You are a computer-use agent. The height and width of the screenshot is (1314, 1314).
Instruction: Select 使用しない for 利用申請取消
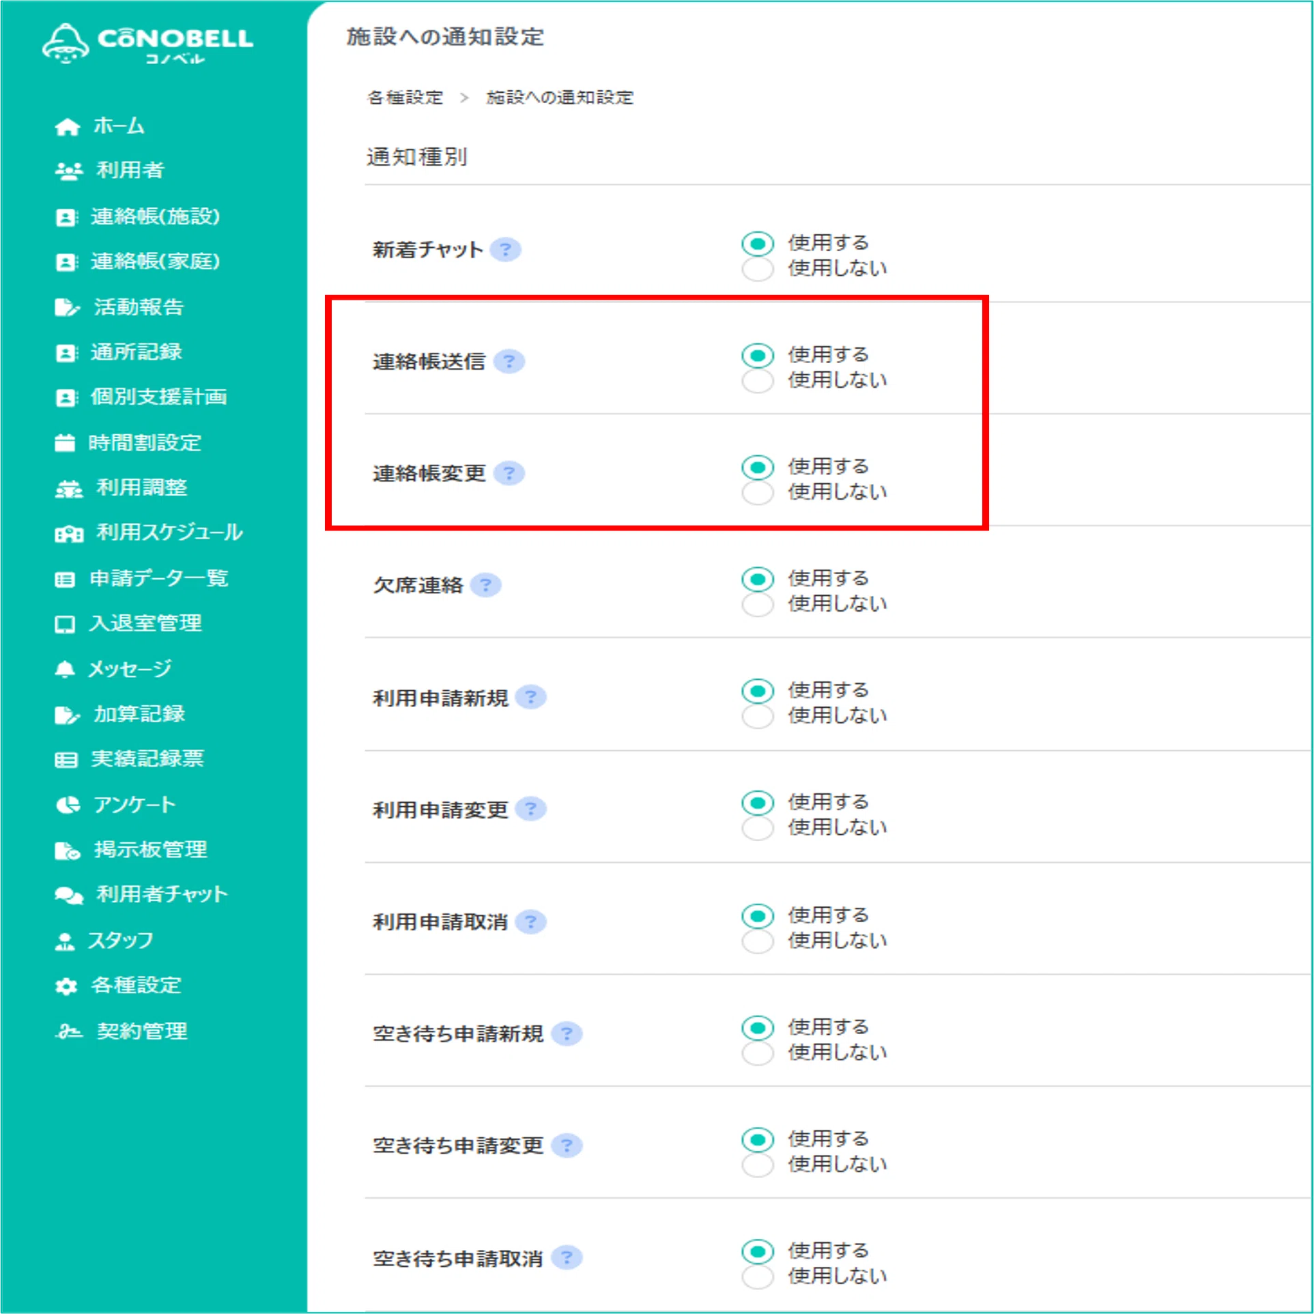tap(758, 941)
